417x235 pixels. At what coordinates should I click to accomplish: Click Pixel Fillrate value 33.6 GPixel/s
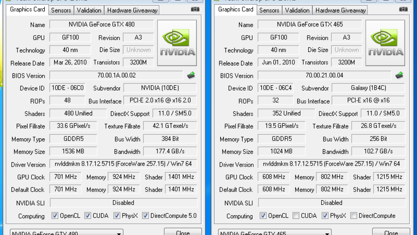pyautogui.click(x=74, y=126)
